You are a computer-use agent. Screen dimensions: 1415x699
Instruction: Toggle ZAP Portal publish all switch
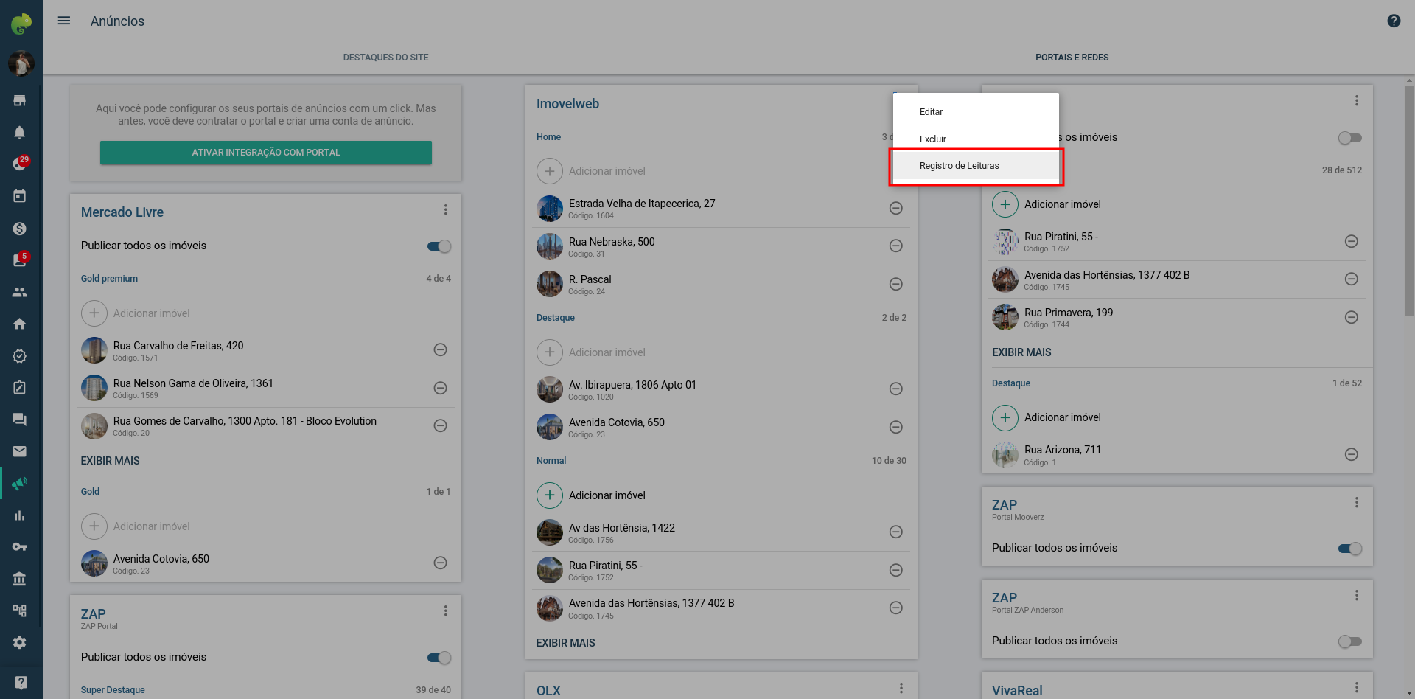pos(439,658)
